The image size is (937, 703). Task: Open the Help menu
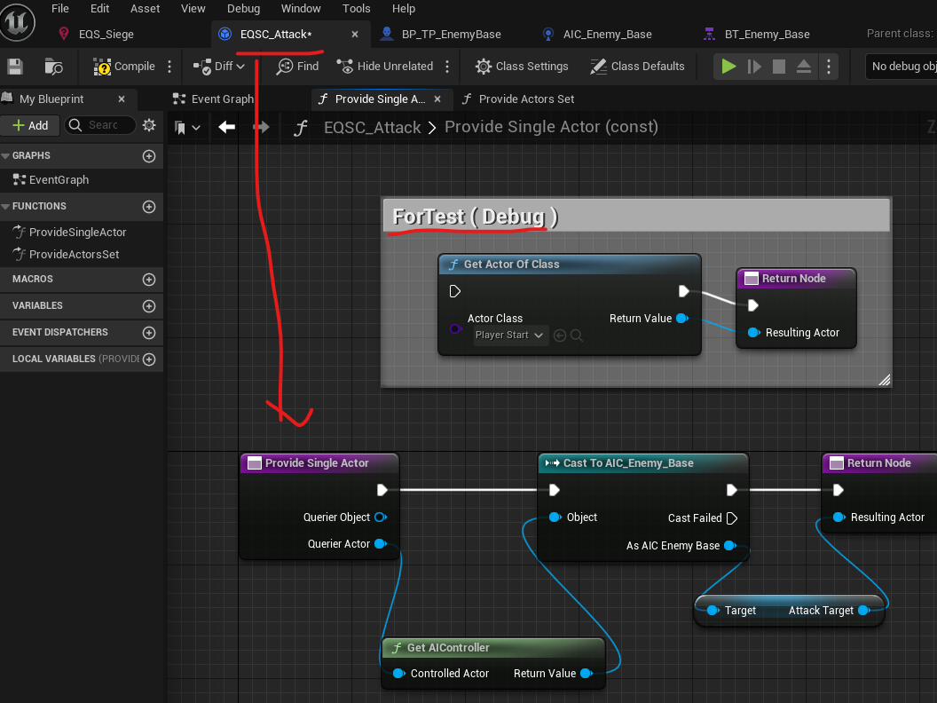(x=404, y=8)
